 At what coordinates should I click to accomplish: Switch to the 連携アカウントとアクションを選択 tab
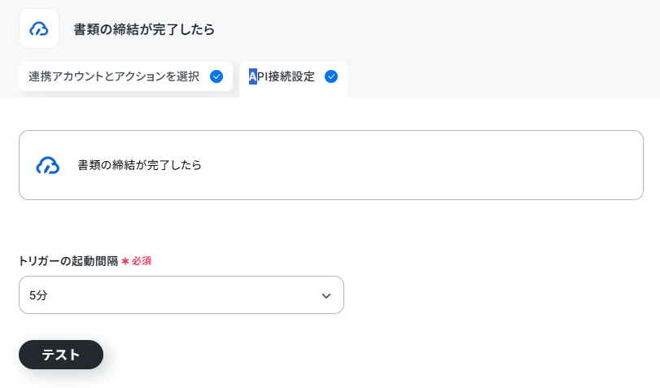(x=125, y=76)
